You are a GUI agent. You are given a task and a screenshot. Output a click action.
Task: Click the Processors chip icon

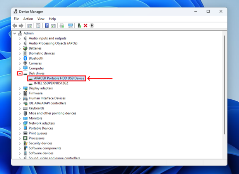(x=25, y=138)
